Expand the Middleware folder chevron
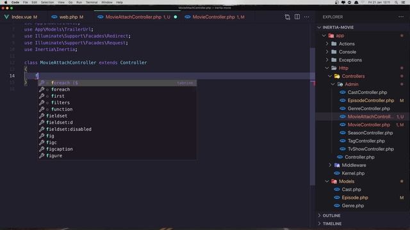410x230 pixels. point(330,165)
